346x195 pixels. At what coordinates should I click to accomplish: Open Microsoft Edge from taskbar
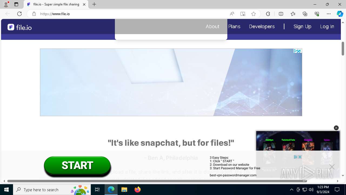[x=111, y=190]
